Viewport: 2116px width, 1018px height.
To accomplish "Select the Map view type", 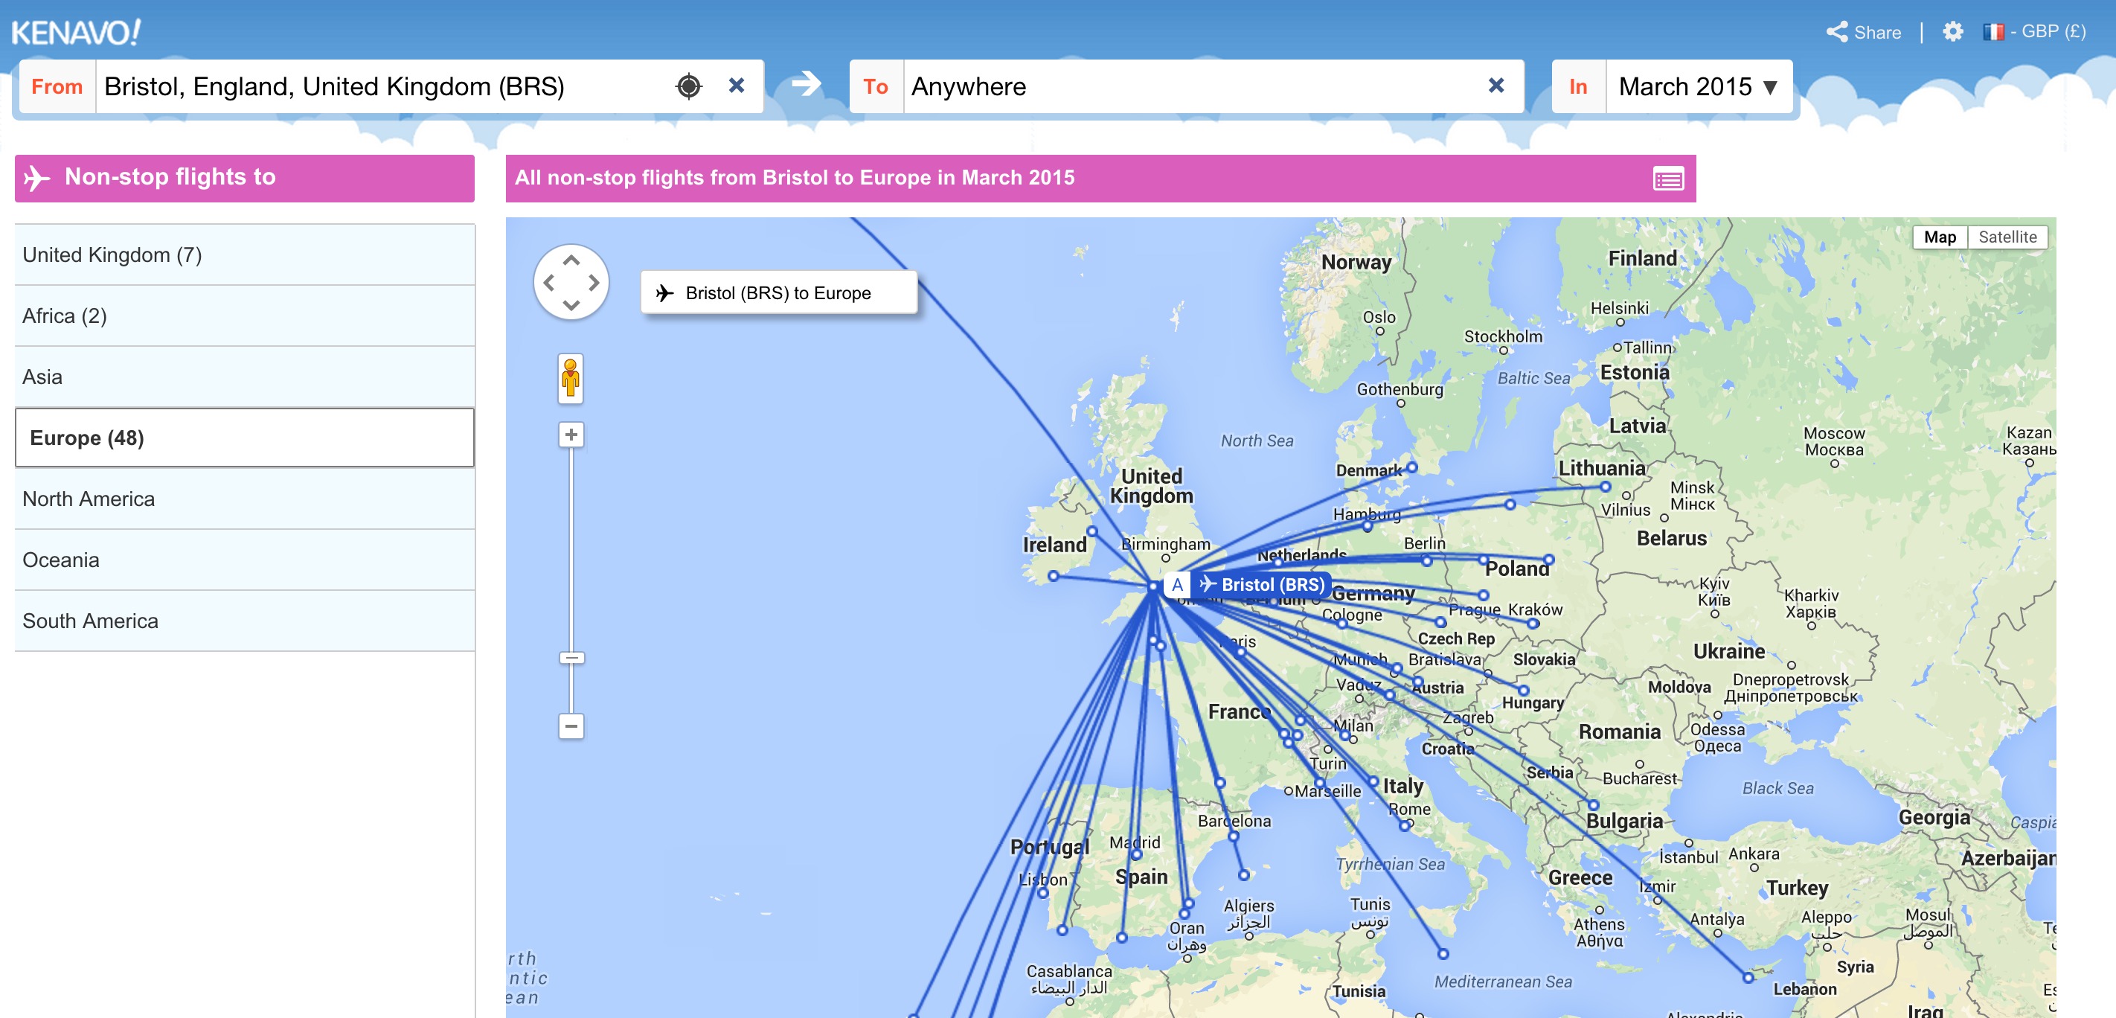I will [1939, 237].
